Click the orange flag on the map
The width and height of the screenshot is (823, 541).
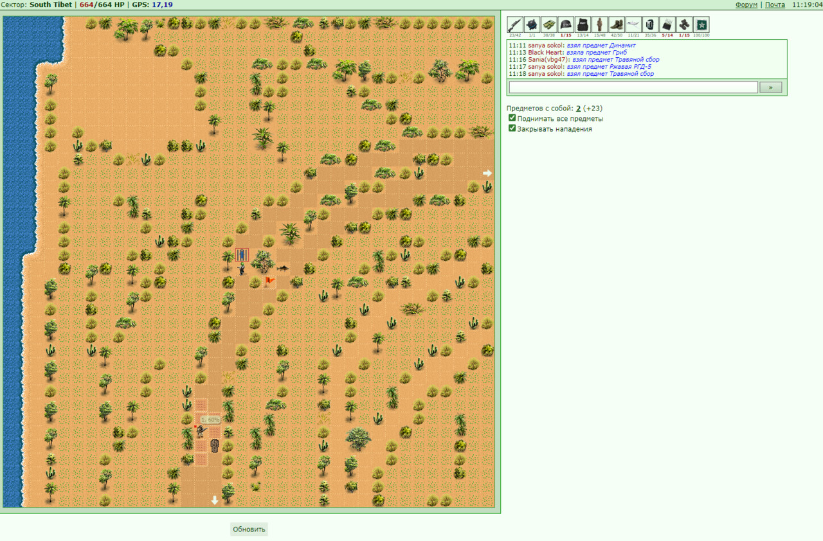coord(269,281)
